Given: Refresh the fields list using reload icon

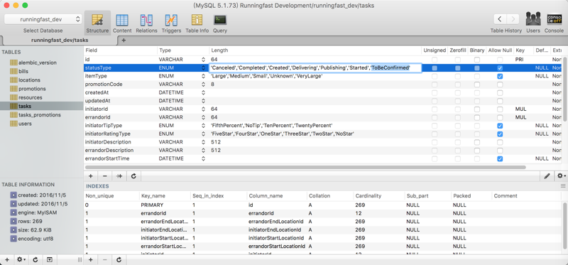Looking at the screenshot, I should tap(133, 175).
